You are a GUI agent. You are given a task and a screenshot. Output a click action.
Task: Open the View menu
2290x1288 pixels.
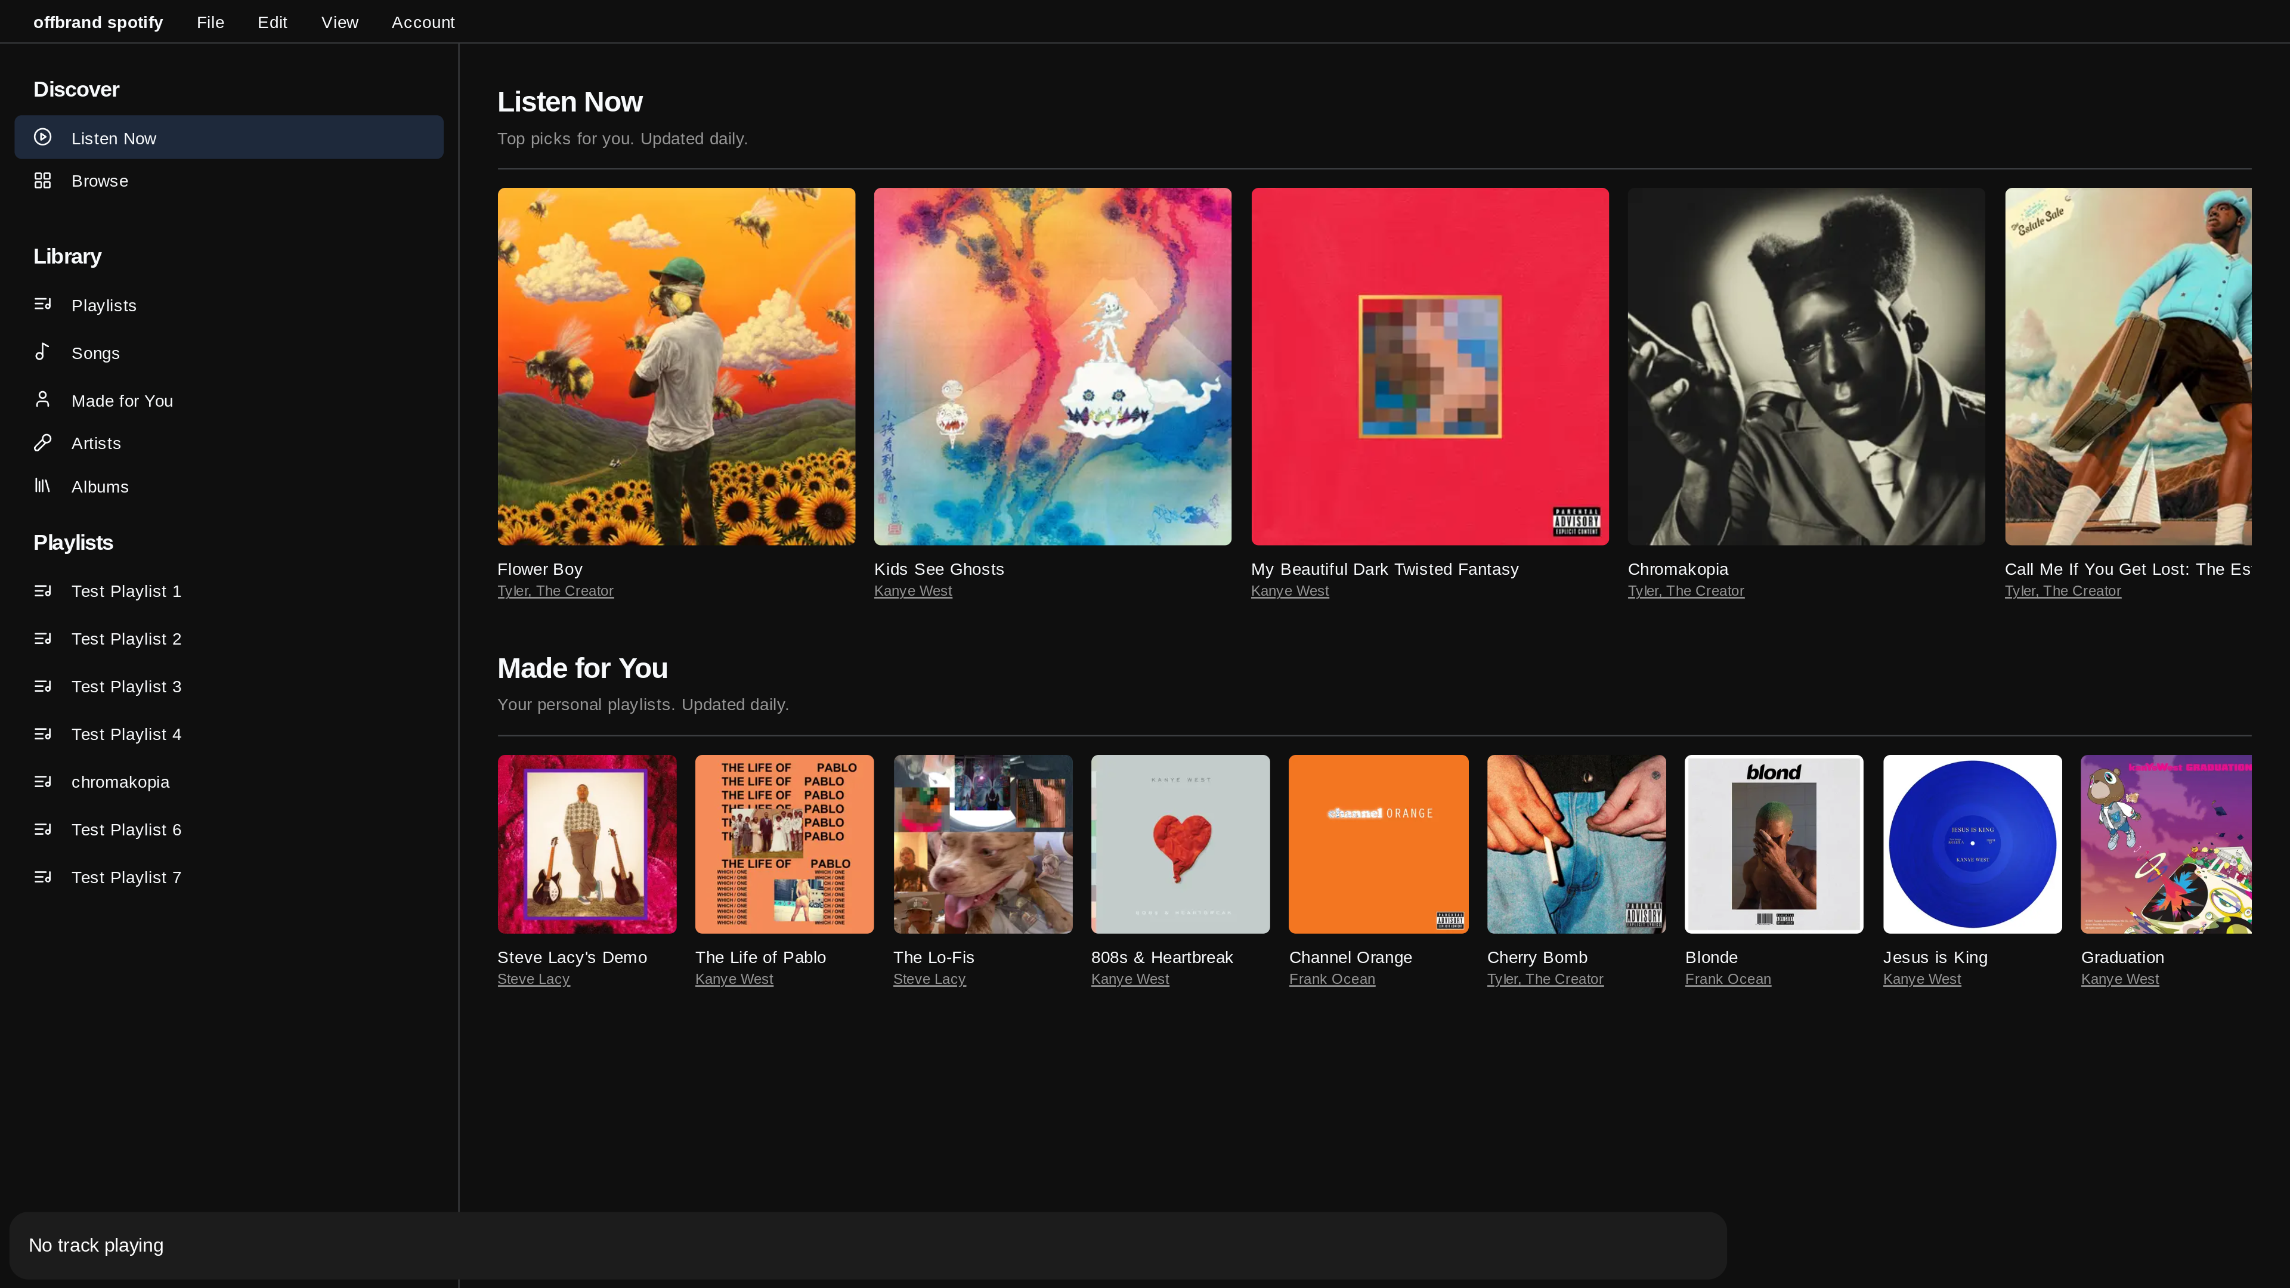coord(339,22)
